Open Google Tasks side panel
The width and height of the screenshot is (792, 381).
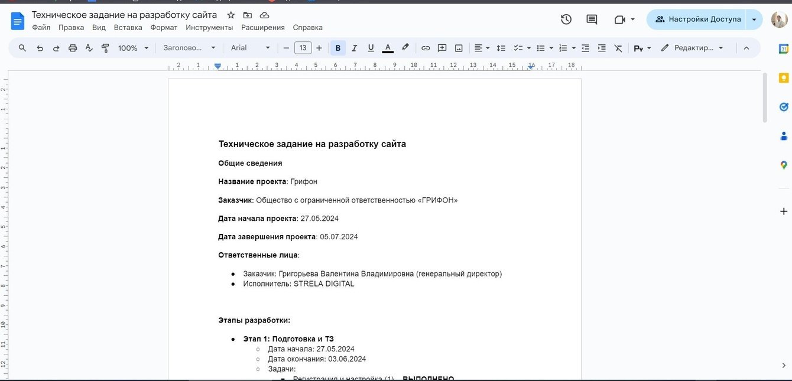coord(784,107)
